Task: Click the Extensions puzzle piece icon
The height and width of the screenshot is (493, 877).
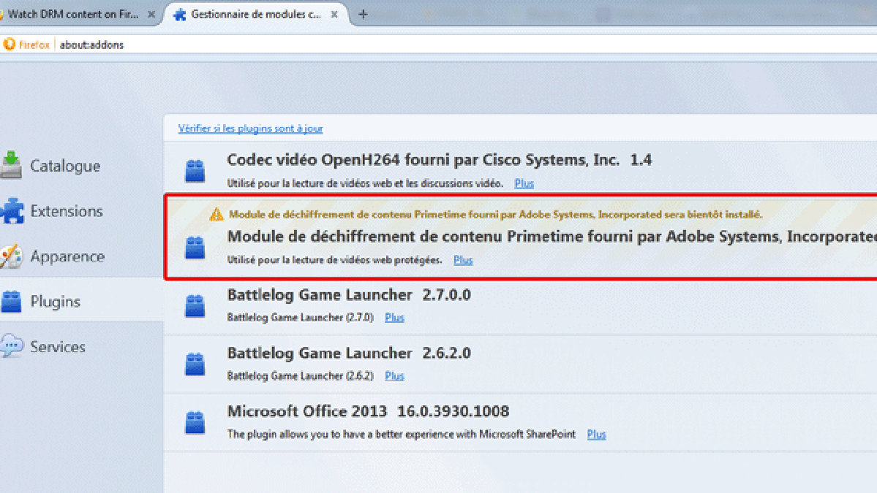Action: click(x=12, y=210)
